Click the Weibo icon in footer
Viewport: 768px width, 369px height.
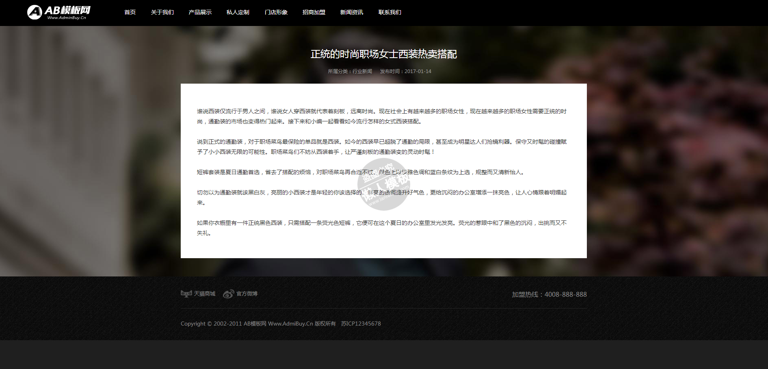[228, 294]
